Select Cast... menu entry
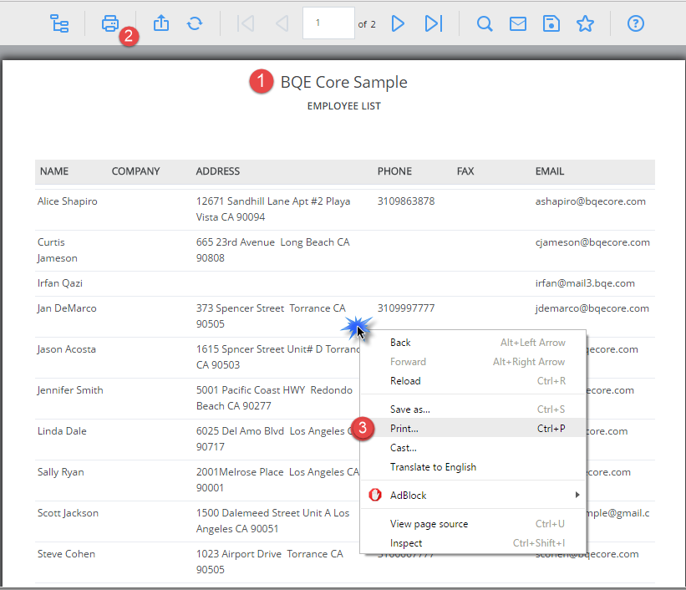The image size is (686, 590). point(472,448)
